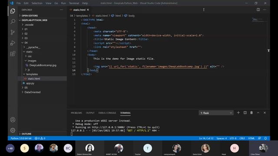Open the Terminal menu
Viewport: 278px width, 156px height.
coord(74,3)
